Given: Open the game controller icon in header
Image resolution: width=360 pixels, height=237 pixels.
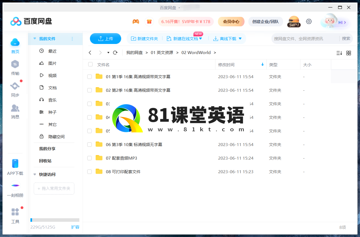Looking at the screenshot, I should pos(136,22).
